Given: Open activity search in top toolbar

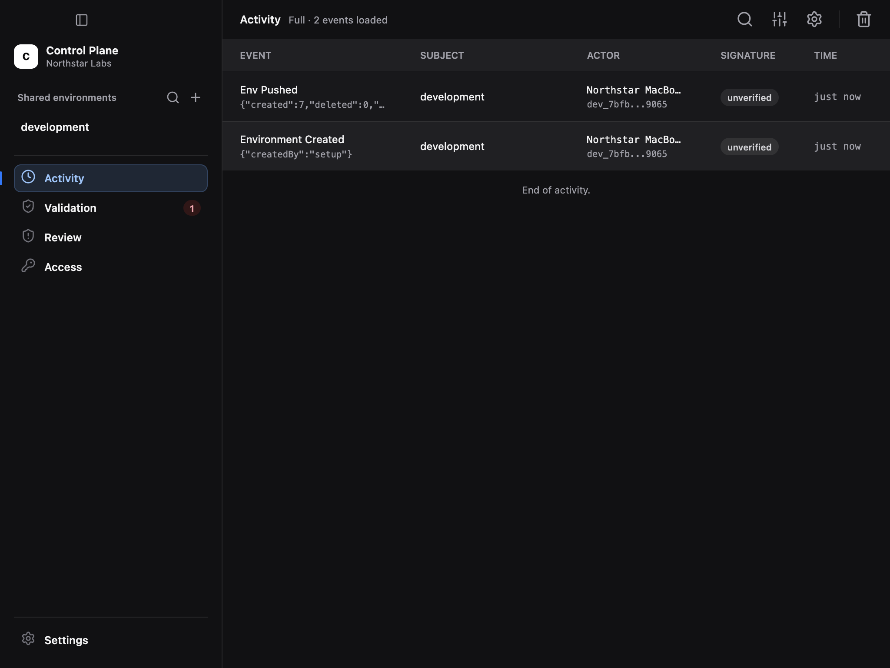Looking at the screenshot, I should (x=745, y=19).
